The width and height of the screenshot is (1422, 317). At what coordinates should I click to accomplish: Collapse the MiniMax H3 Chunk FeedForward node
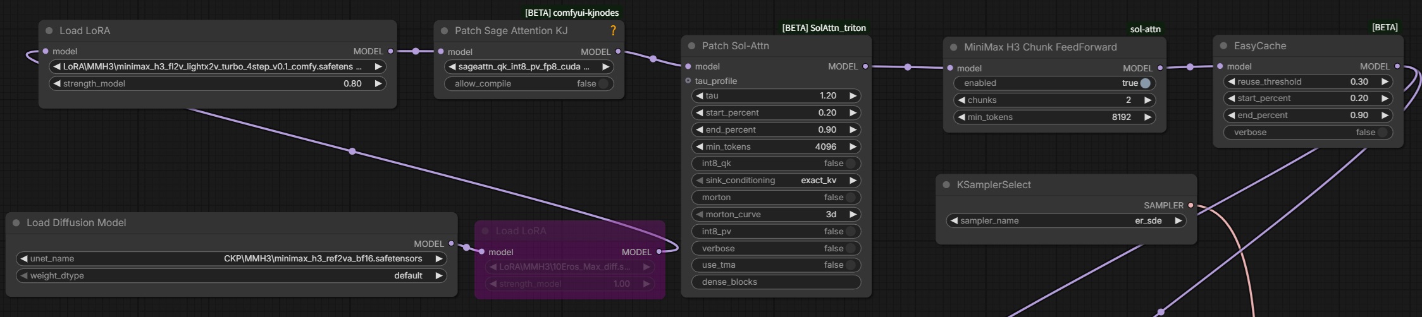click(x=953, y=47)
